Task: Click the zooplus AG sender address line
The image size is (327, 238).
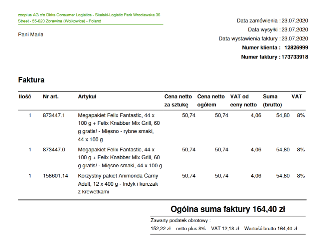Action: click(x=89, y=18)
